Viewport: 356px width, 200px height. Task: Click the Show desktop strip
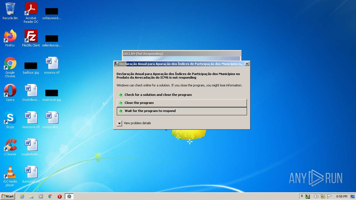[353, 196]
